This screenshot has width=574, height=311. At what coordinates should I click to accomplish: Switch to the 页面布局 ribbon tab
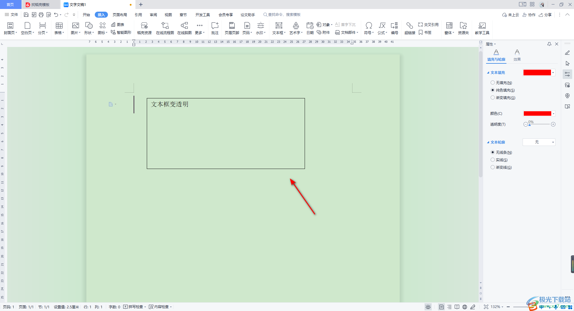[x=119, y=14]
